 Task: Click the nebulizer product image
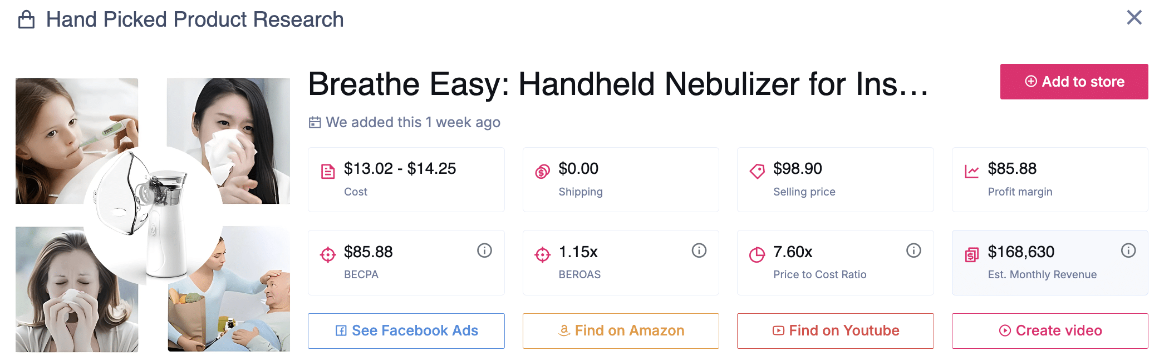click(x=153, y=215)
